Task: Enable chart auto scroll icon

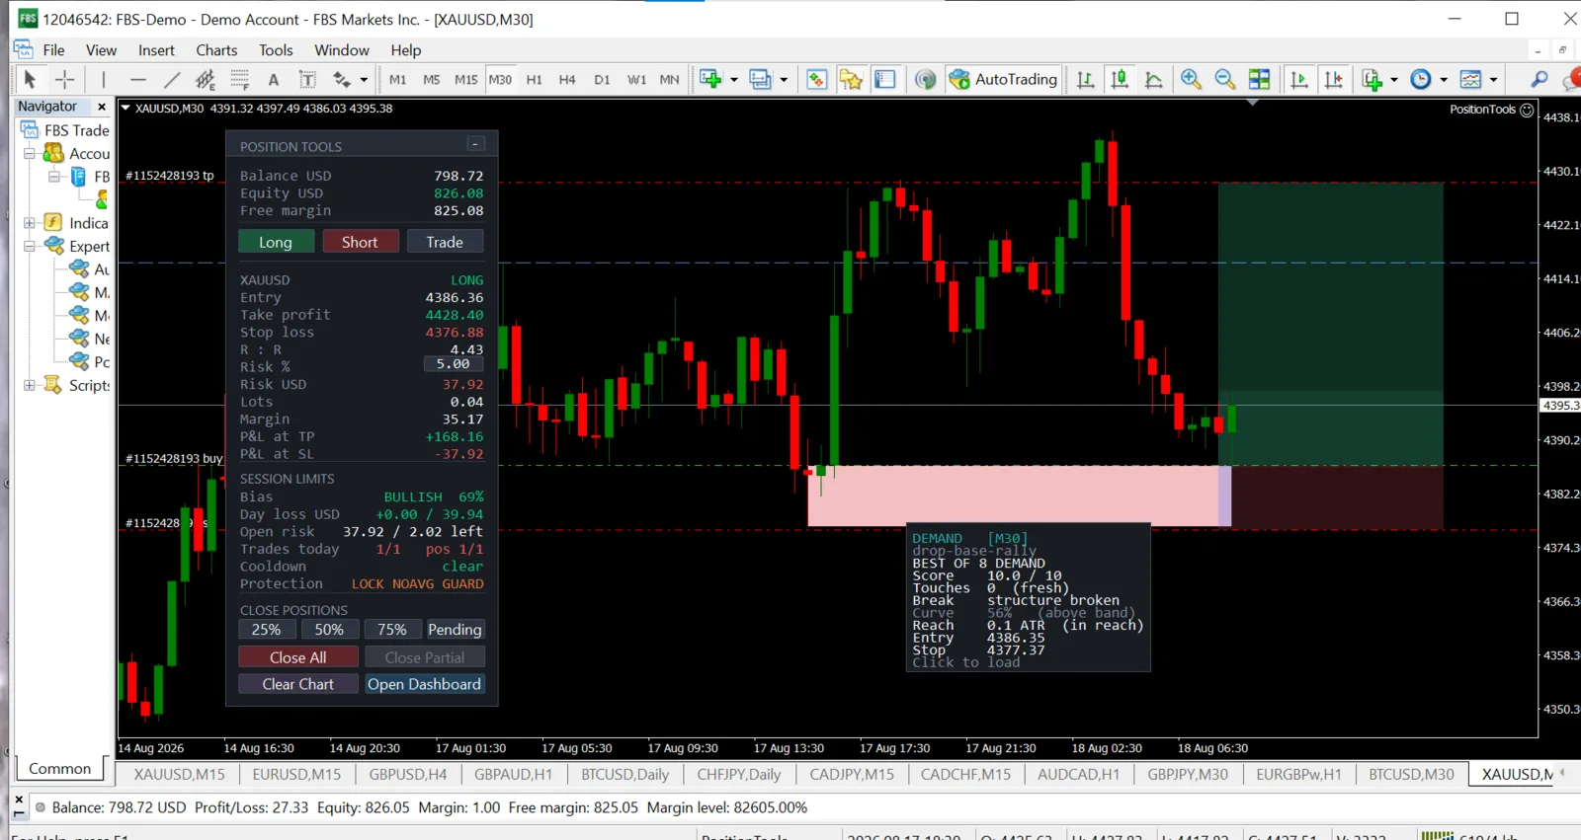Action: [x=1299, y=79]
